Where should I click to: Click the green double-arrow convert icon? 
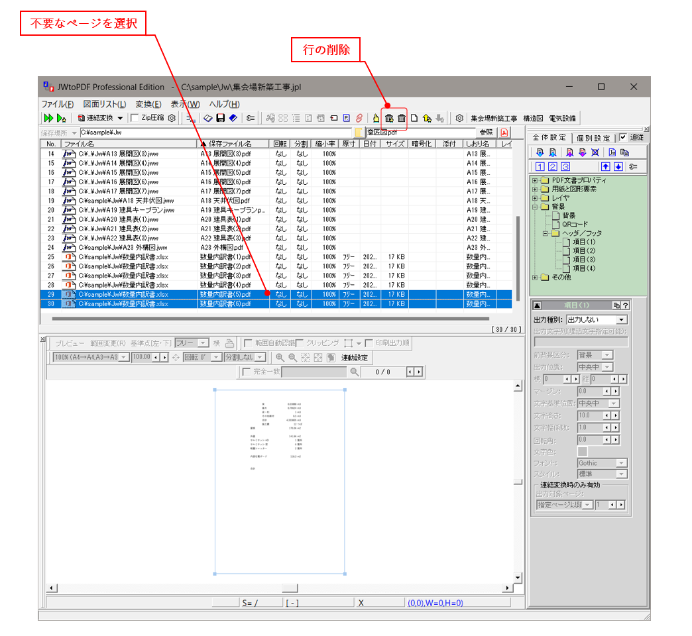coord(48,118)
